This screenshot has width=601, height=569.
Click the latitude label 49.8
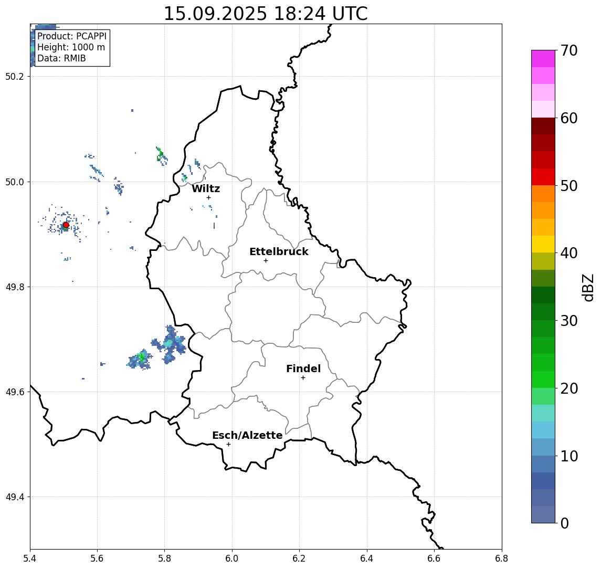[x=15, y=287]
